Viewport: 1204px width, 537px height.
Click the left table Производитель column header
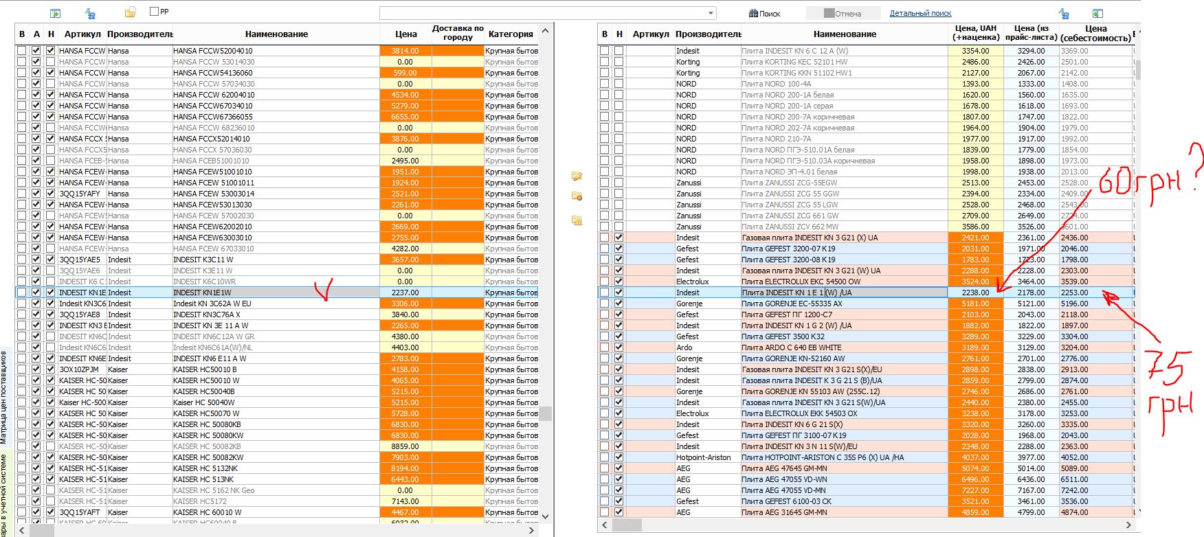click(x=140, y=34)
